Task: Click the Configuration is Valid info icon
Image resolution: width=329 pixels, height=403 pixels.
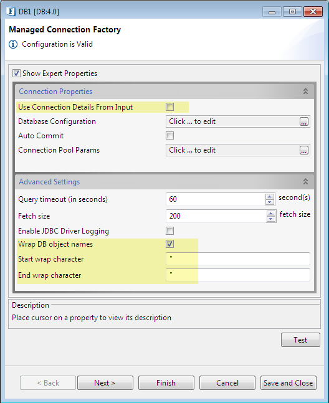Action: [x=13, y=44]
